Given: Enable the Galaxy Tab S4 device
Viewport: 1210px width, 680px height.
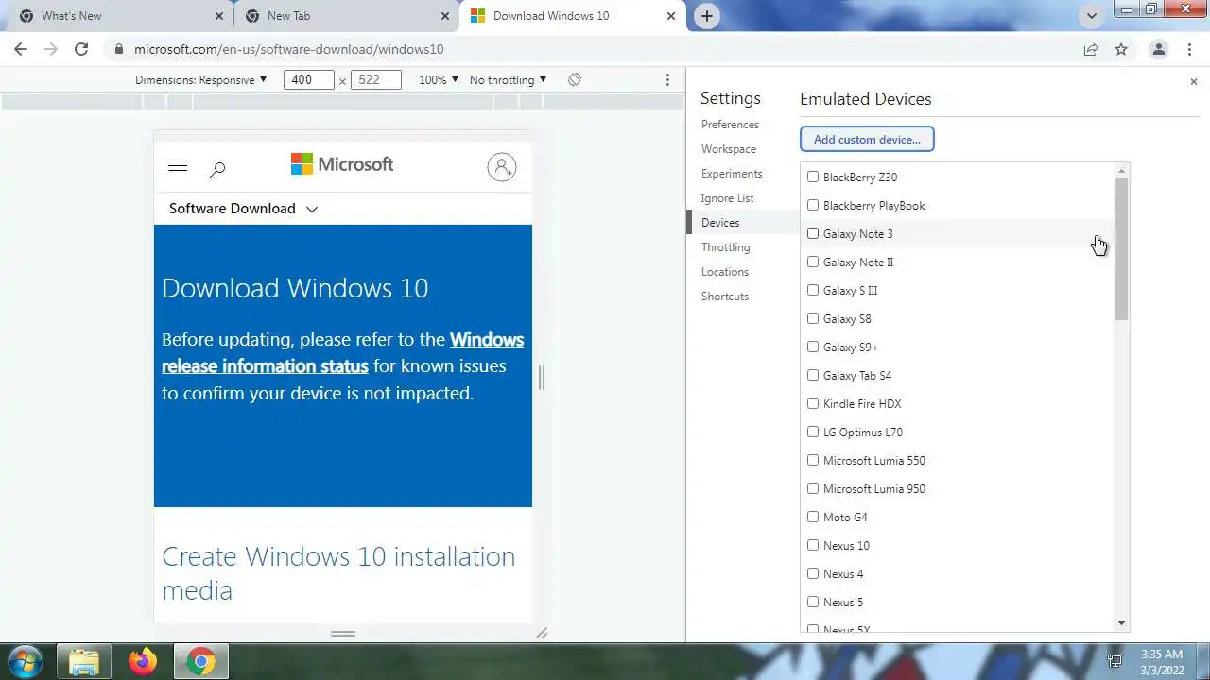Looking at the screenshot, I should click(x=813, y=375).
